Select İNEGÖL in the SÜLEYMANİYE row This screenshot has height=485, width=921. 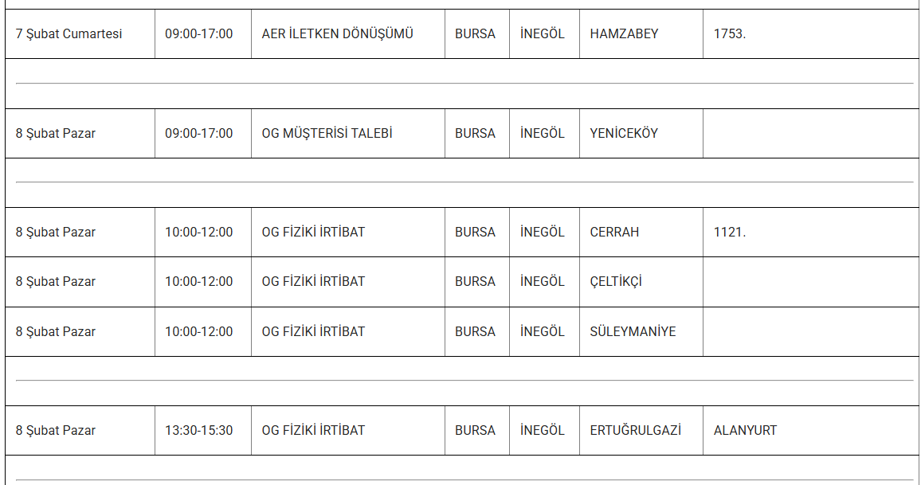(543, 332)
